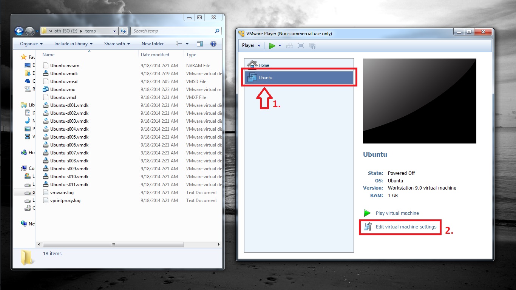
Task: Select the Ubuntu.vmx file
Action: [x=62, y=89]
